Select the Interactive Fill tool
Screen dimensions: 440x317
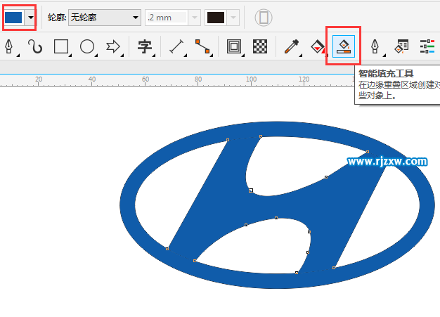[318, 46]
